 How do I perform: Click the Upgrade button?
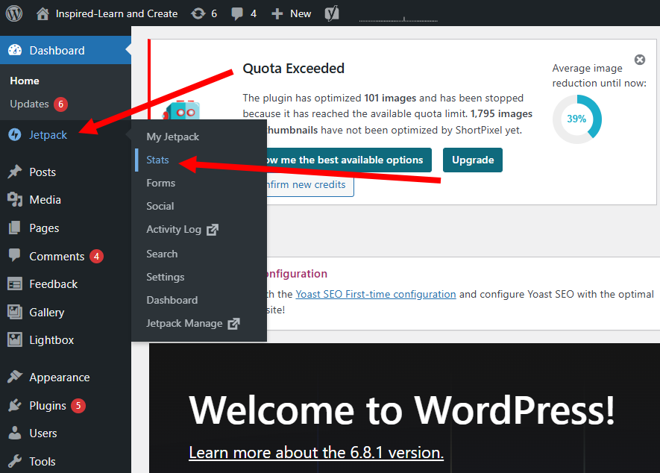point(473,160)
